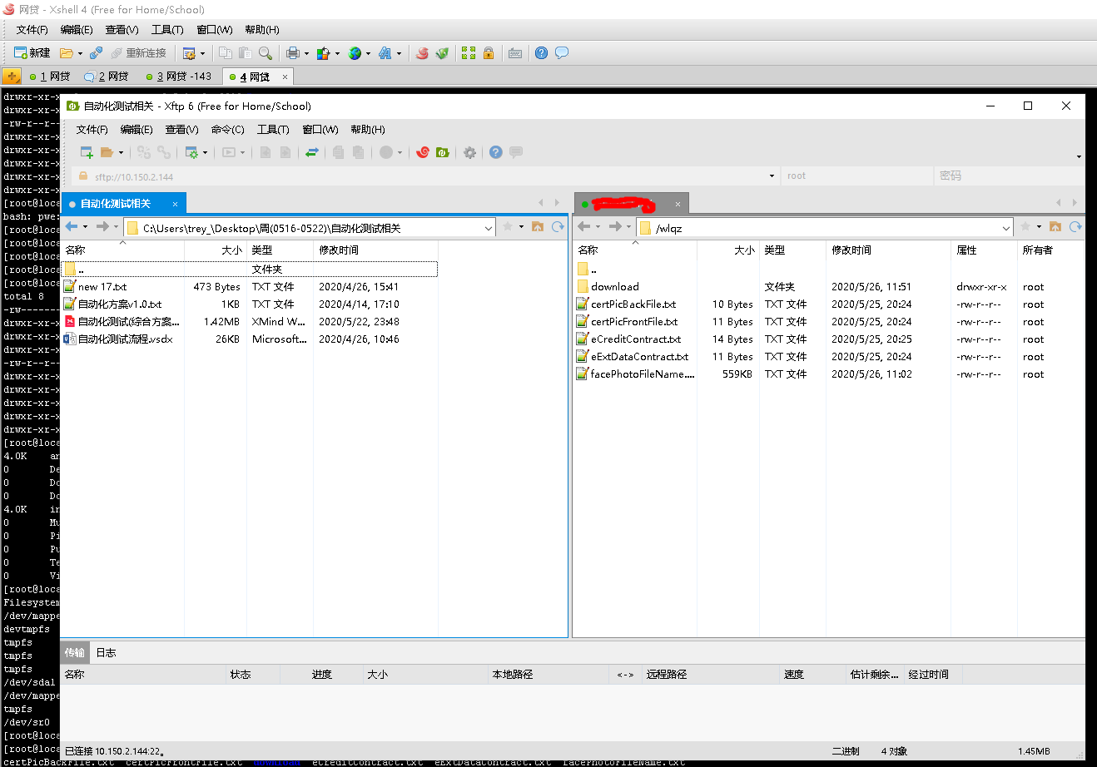Click Xftp new session icon
The width and height of the screenshot is (1097, 767).
point(86,152)
